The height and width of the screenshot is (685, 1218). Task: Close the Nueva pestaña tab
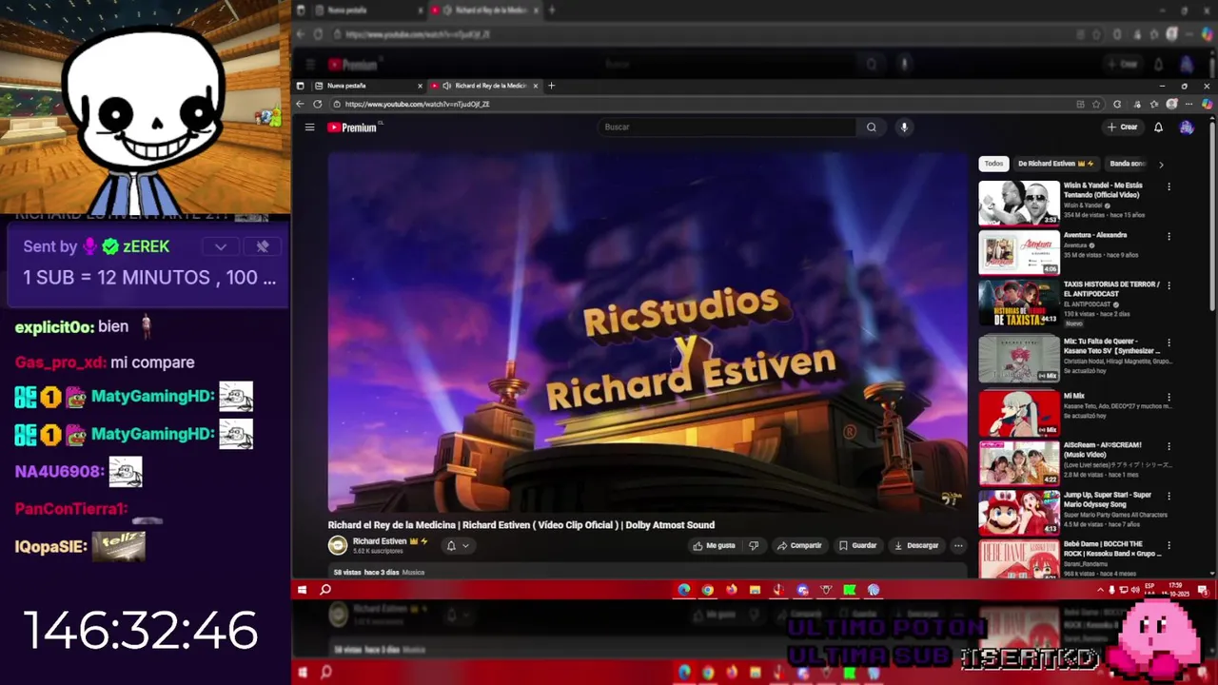[x=422, y=86]
